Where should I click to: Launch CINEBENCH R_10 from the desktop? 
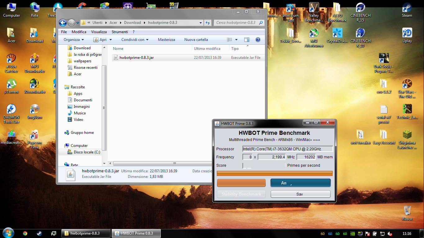[x=360, y=38]
